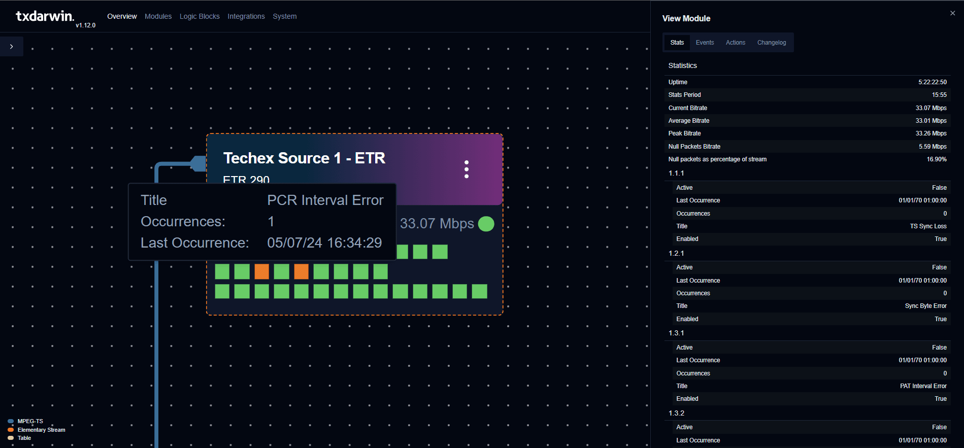Switch to the Events tab
Viewport: 964px width, 448px height.
click(x=705, y=43)
